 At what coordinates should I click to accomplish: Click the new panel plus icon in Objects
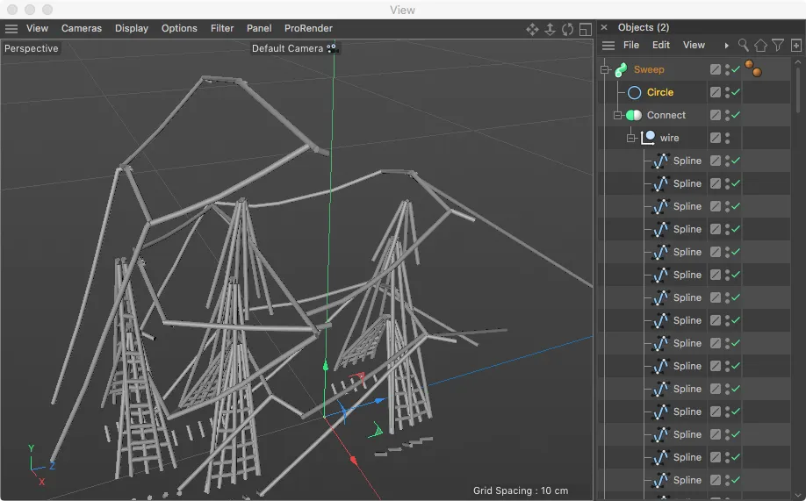(795, 45)
